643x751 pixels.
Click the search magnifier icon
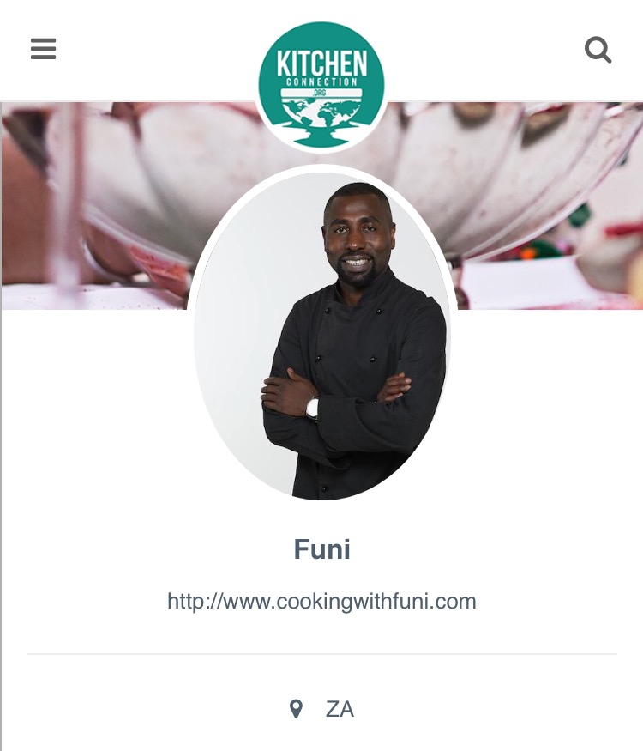pyautogui.click(x=598, y=49)
